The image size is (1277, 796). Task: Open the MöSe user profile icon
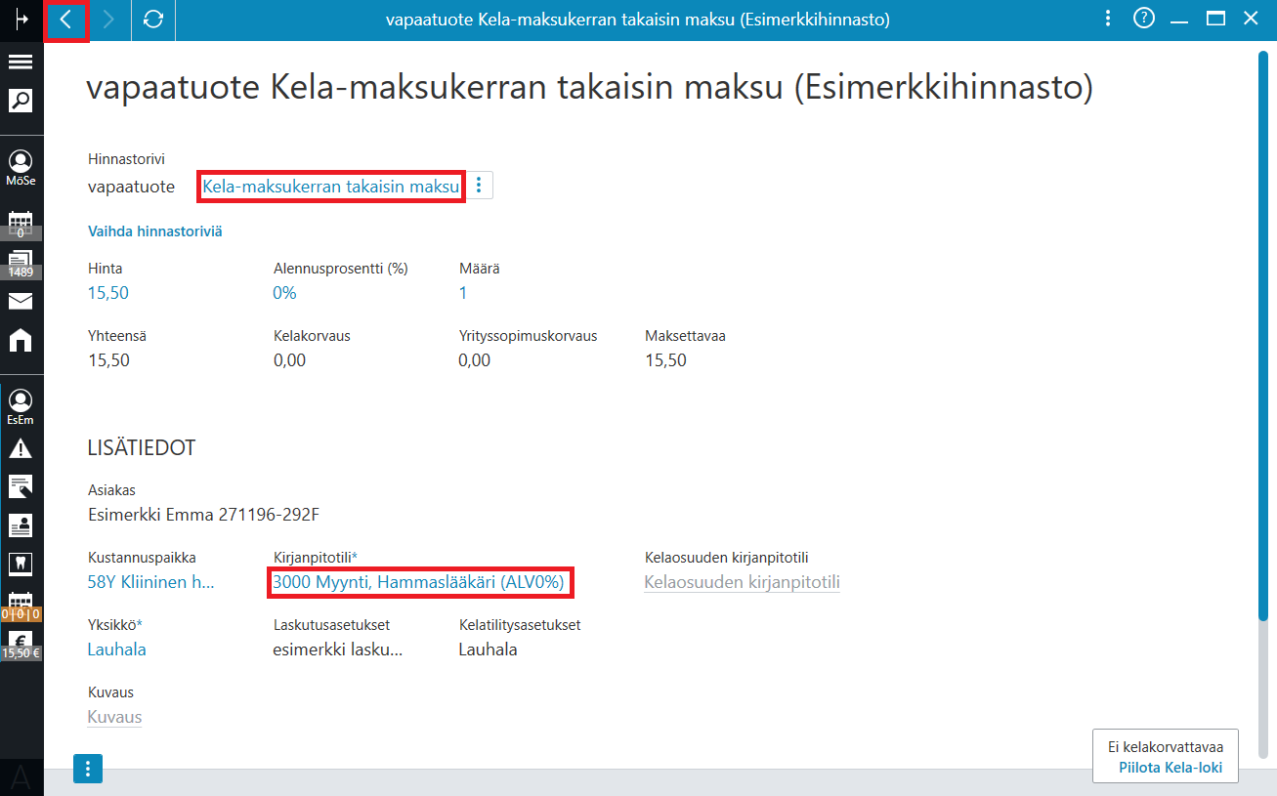coord(21,167)
